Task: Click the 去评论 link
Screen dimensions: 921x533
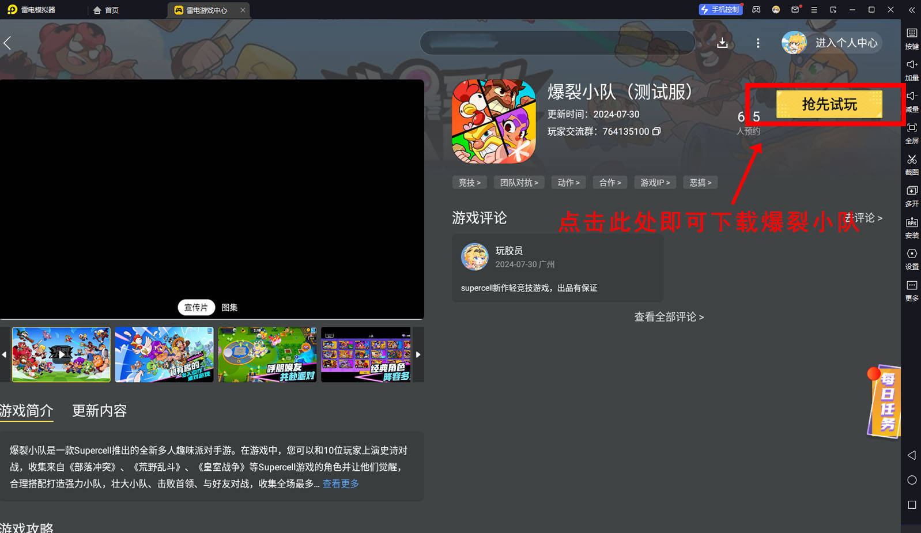Action: 863,218
